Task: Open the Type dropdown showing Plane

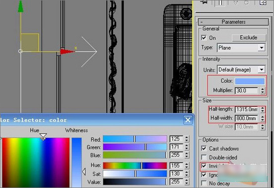Action: pyautogui.click(x=241, y=48)
